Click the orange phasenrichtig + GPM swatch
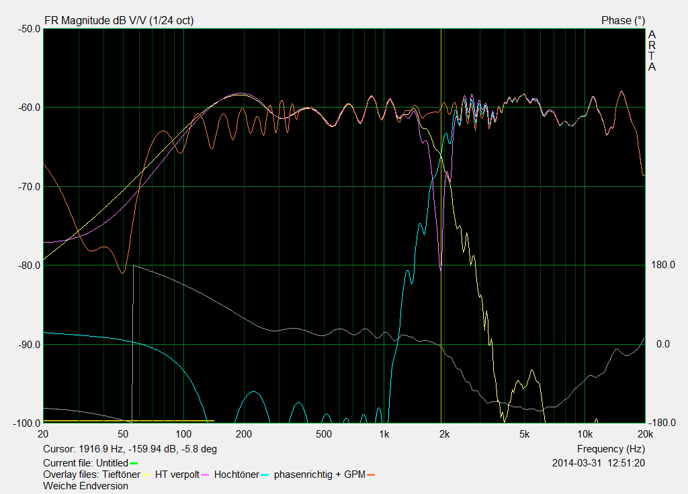The width and height of the screenshot is (688, 494). tap(372, 475)
